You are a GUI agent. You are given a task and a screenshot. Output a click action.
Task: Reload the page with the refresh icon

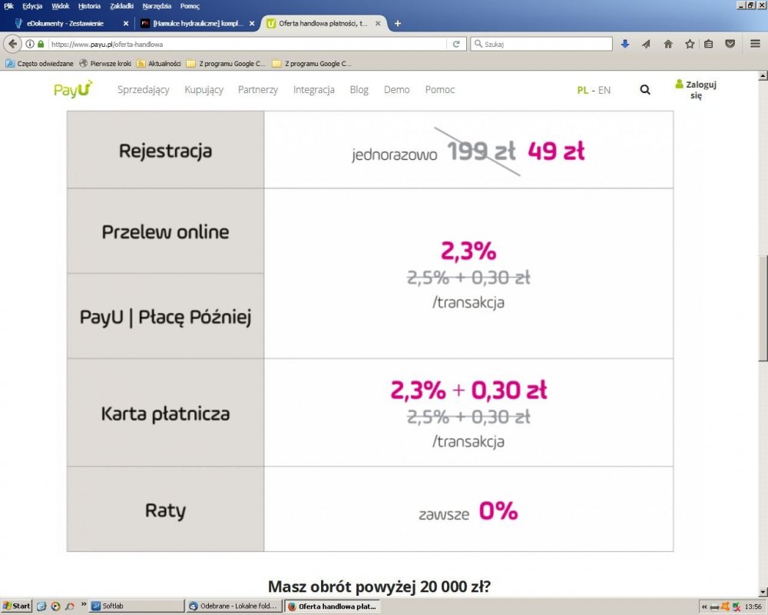pos(456,44)
